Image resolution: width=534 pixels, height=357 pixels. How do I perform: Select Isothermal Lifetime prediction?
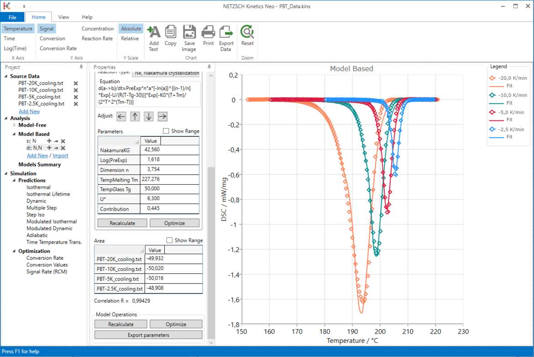click(48, 194)
